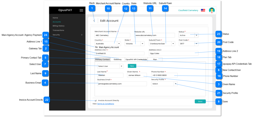Expand the Security Profile dropdown
Image resolution: width=254 pixels, height=117 pixels.
pos(175,84)
